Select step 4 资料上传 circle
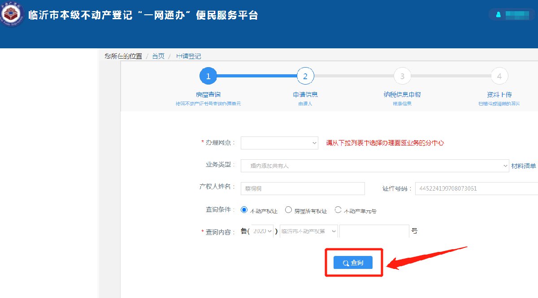Viewport: 538px width, 298px height. click(x=499, y=77)
